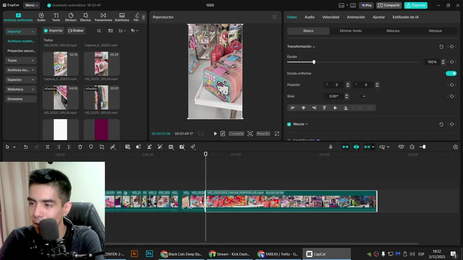Switch media list view layout icon
Viewport: 463px width, 260px height.
111,31
